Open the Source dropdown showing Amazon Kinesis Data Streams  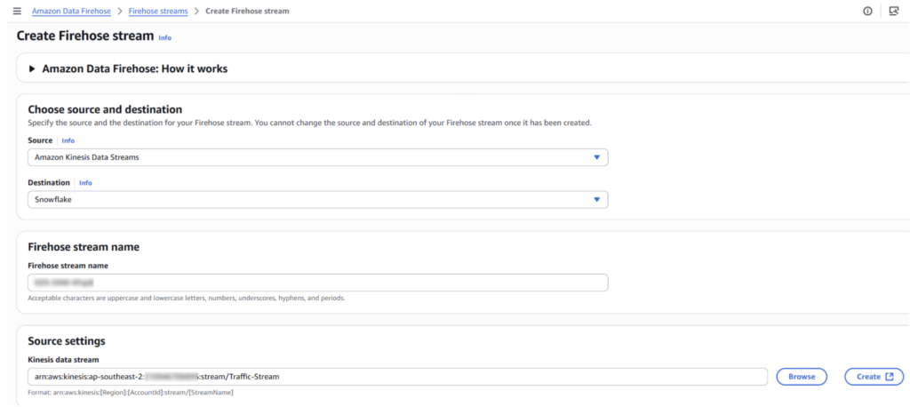[x=317, y=157]
